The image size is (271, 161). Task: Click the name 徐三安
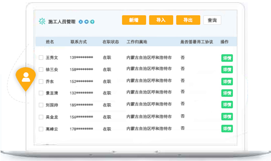point(52,70)
